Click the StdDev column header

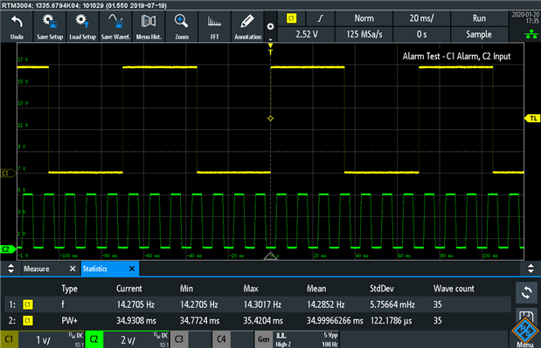[x=382, y=289]
